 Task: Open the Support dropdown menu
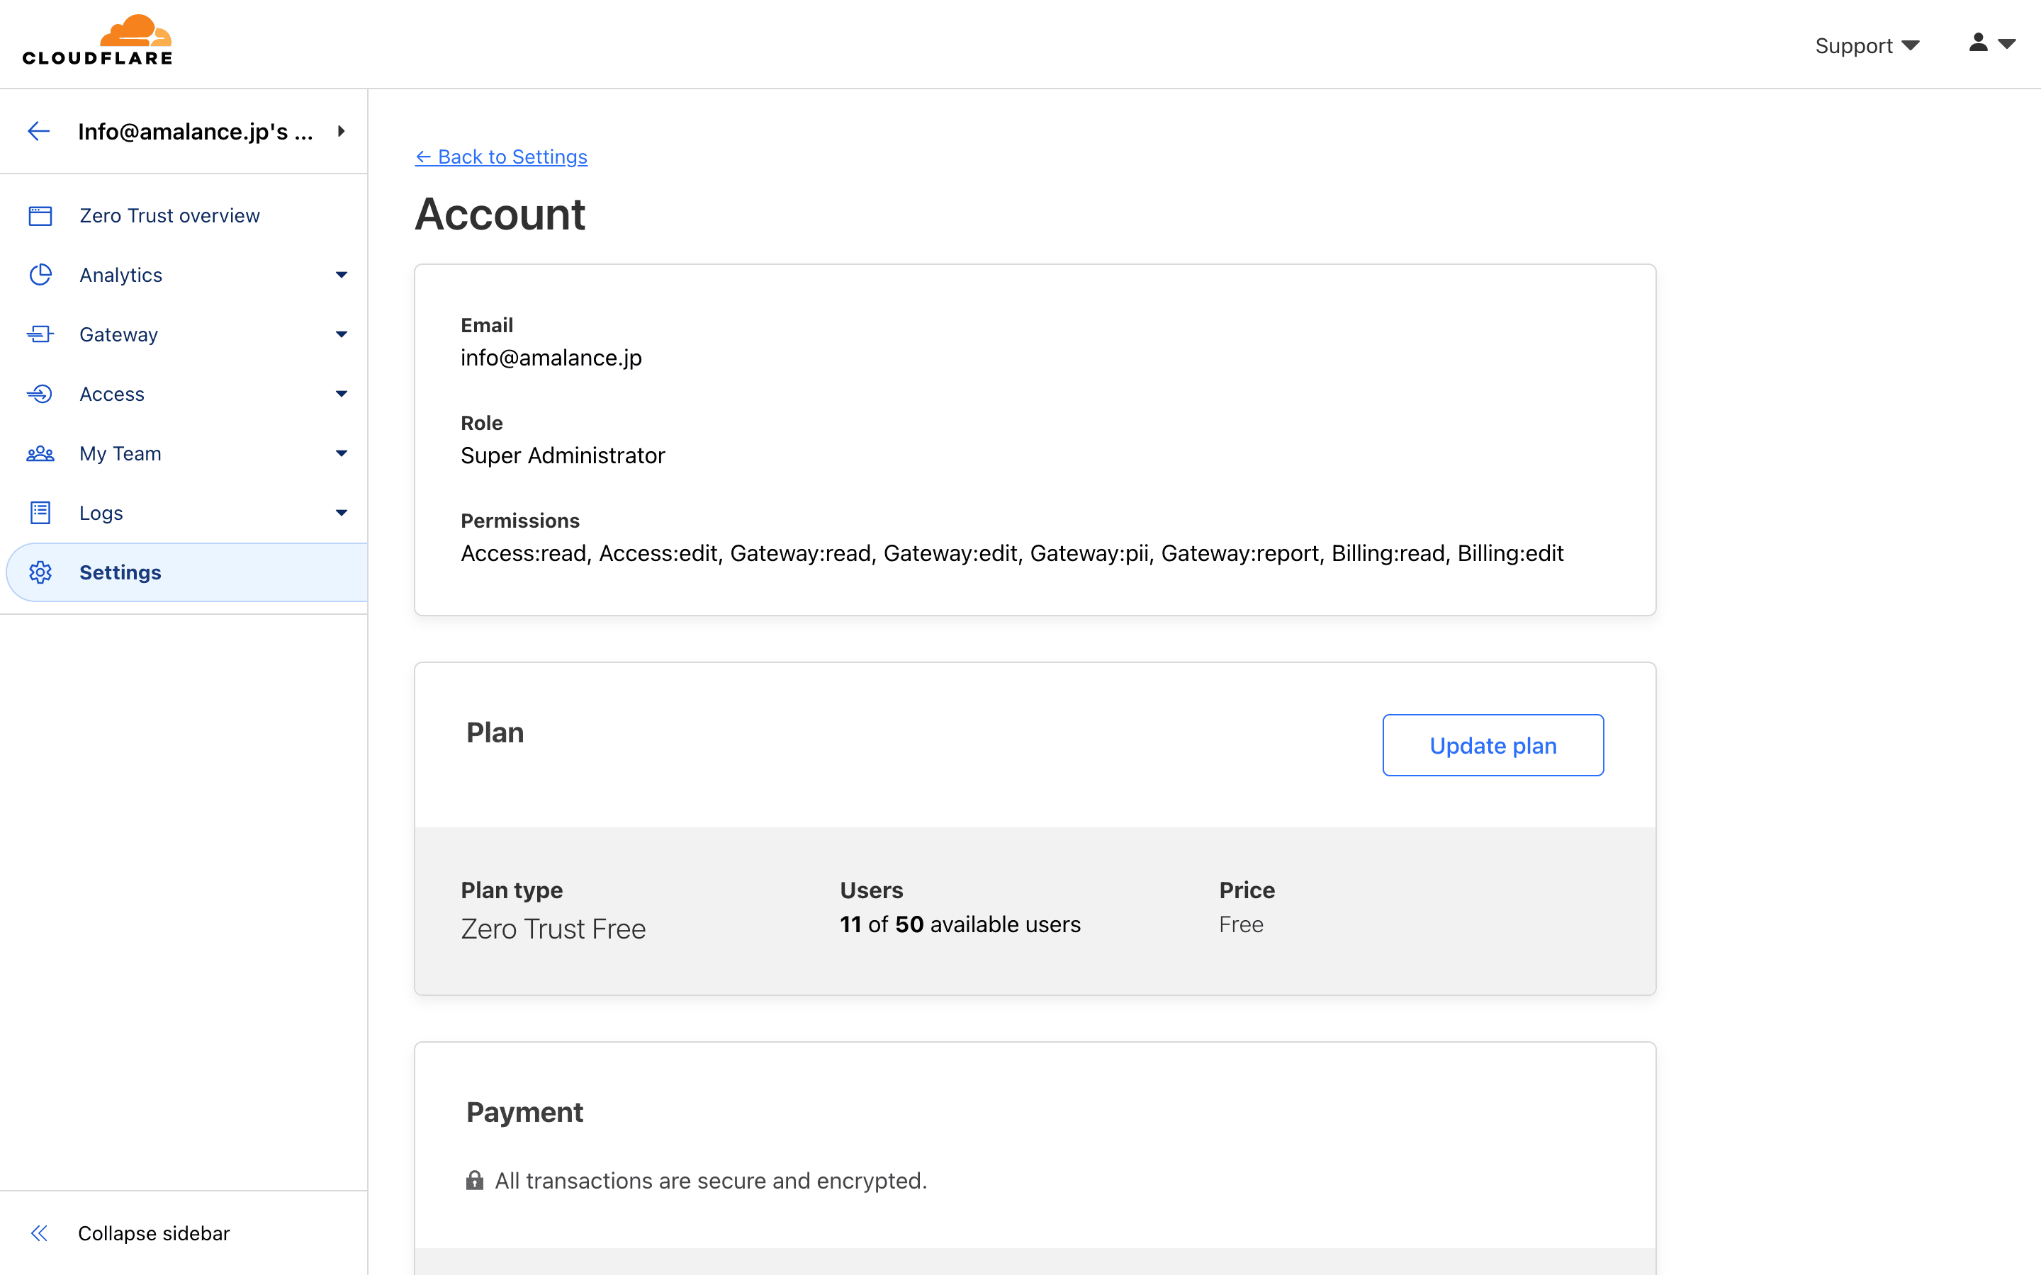pyautogui.click(x=1867, y=45)
